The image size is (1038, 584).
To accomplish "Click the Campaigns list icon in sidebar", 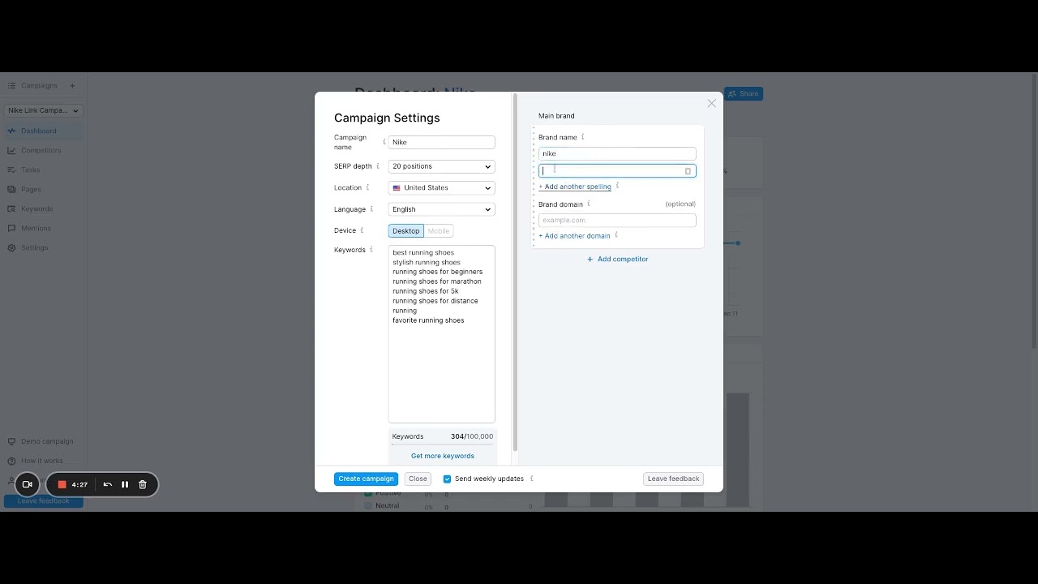I will (x=12, y=85).
